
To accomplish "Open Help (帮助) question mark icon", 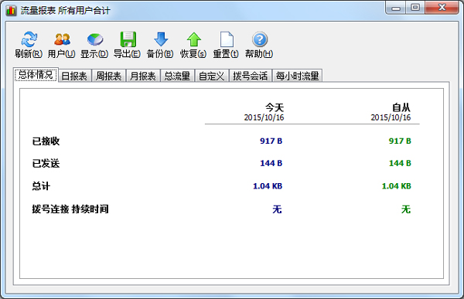I will (x=260, y=39).
